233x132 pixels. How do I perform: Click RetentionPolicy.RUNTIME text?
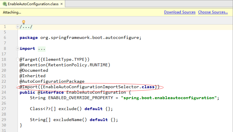point(78,65)
